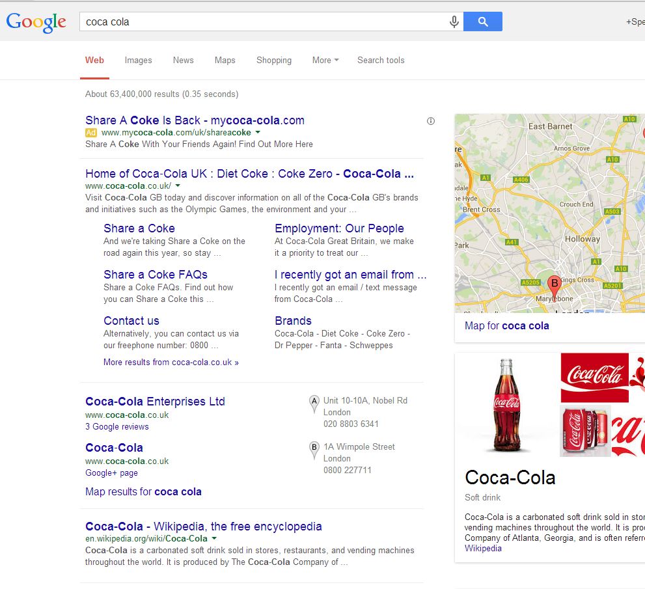Switch to the Images tab
Image resolution: width=645 pixels, height=589 pixels.
[x=138, y=60]
